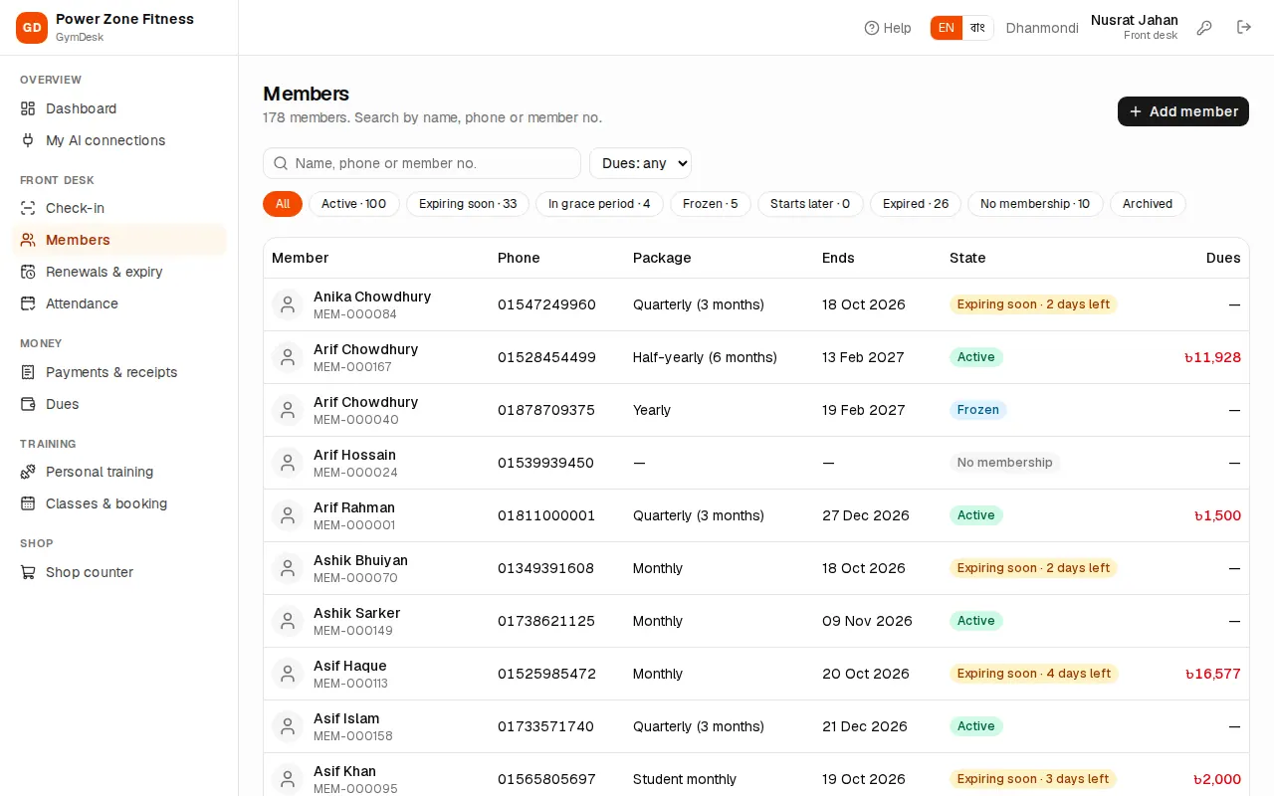This screenshot has height=796, width=1274.
Task: Click the member search field
Action: point(422,163)
